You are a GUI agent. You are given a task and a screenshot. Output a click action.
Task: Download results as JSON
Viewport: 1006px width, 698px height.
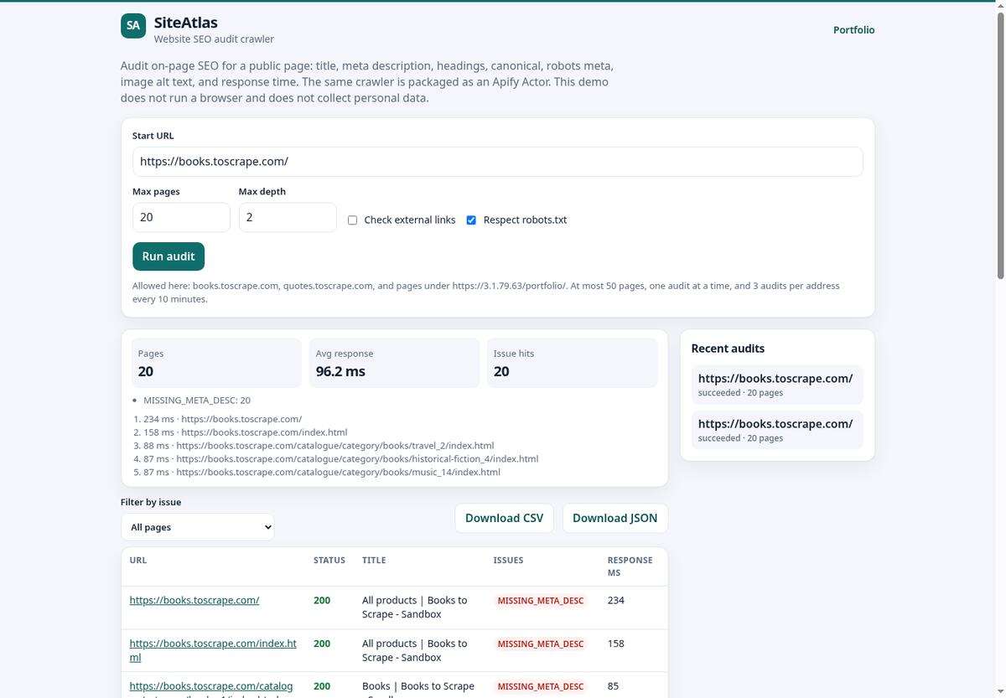click(614, 518)
